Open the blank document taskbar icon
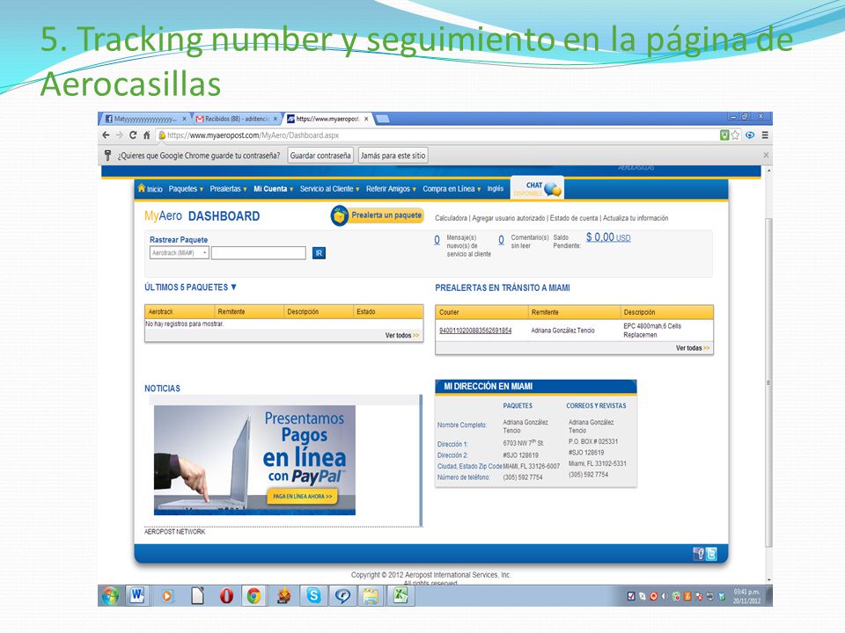Screen dimensions: 845x633 (x=198, y=595)
